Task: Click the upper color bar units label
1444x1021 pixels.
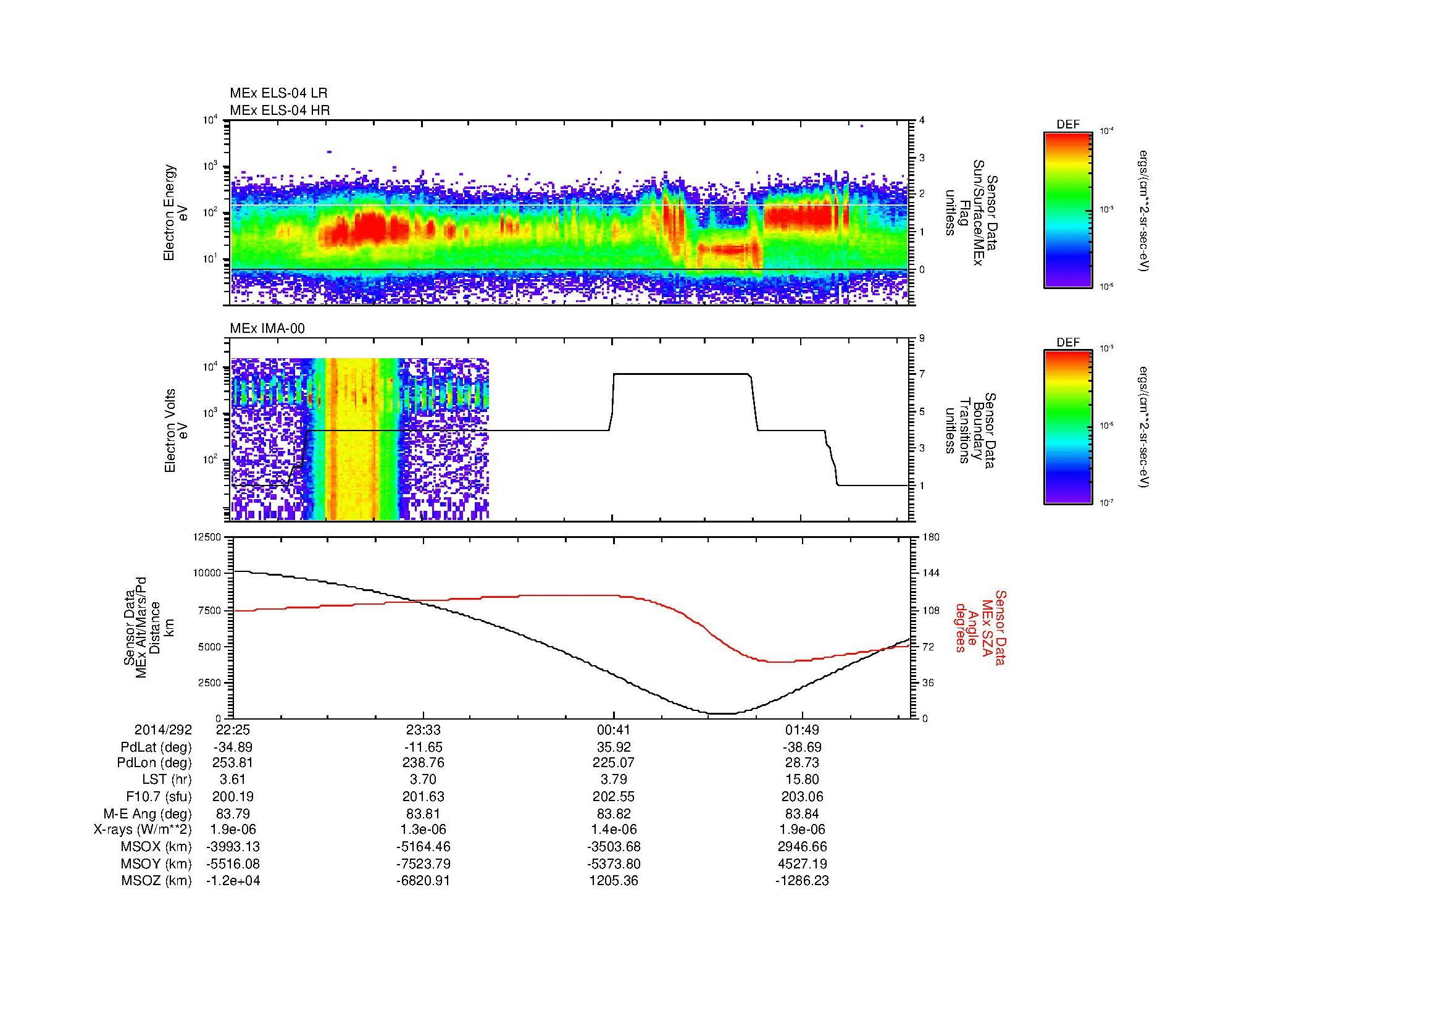Action: click(x=1144, y=211)
